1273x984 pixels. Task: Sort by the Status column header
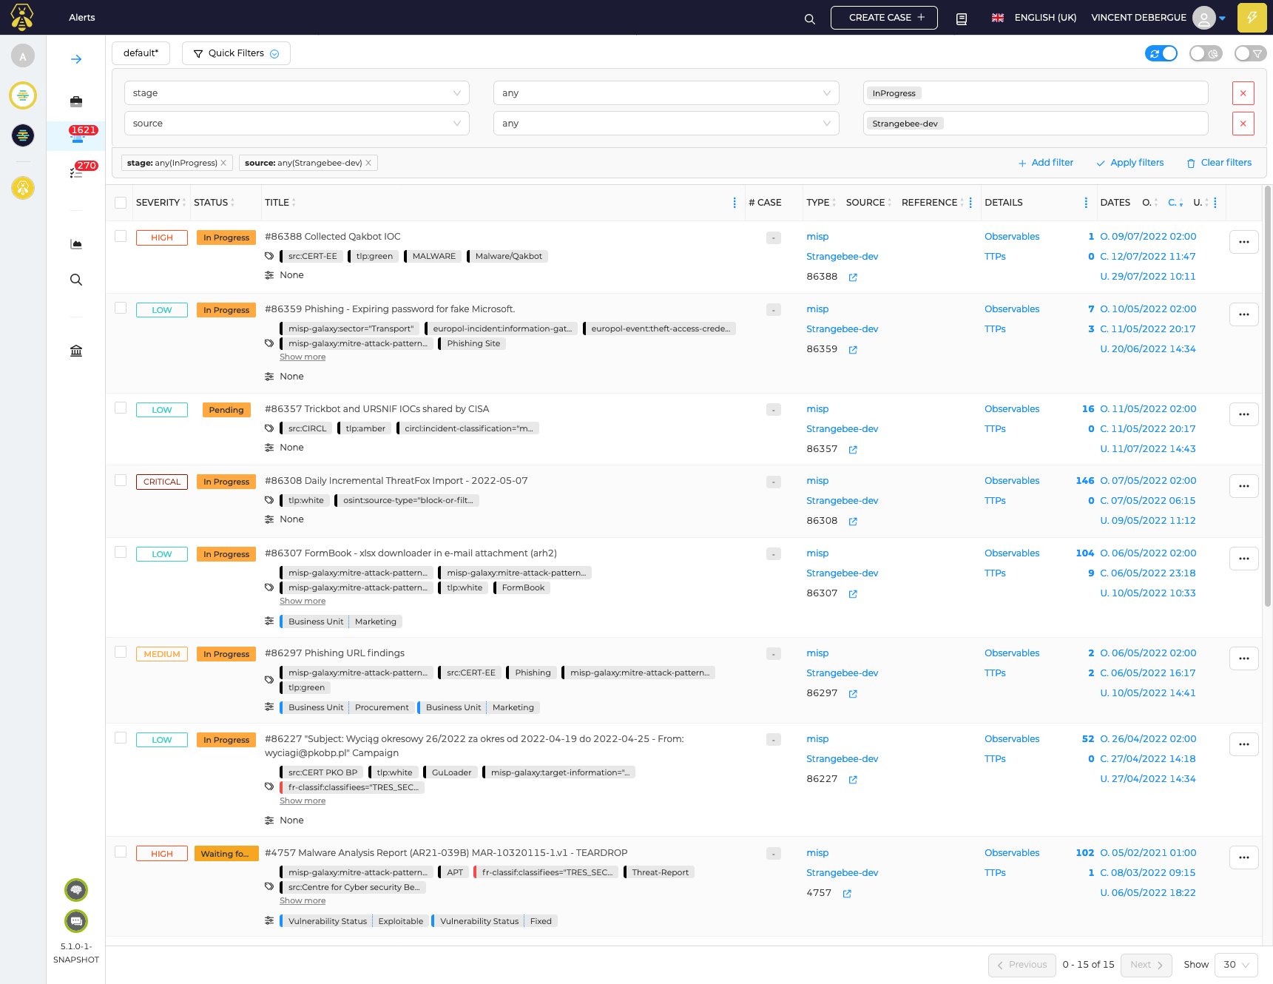(214, 203)
